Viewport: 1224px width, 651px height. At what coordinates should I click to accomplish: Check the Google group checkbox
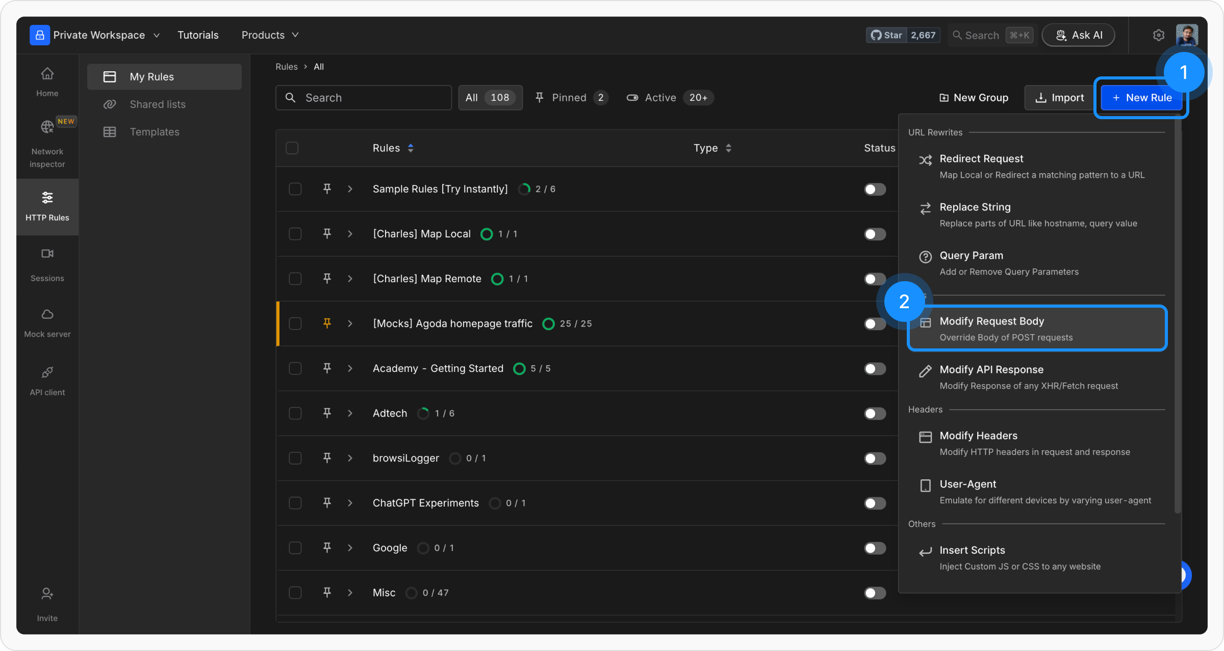295,548
